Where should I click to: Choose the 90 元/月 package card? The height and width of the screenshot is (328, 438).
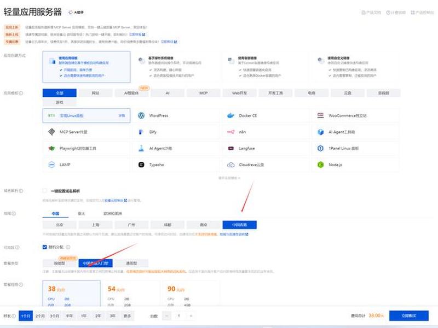coord(191,294)
